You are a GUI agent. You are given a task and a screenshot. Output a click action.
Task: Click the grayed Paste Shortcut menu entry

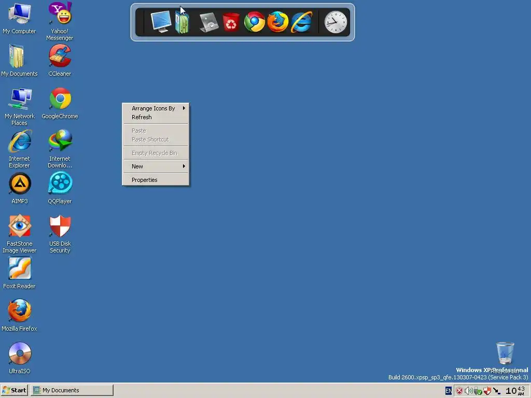[x=156, y=139]
